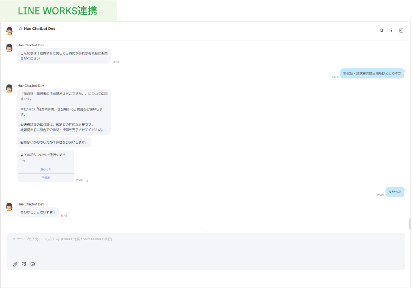This screenshot has height=288, width=412.
Task: Click the resize handle above message input
Action: 206,231
